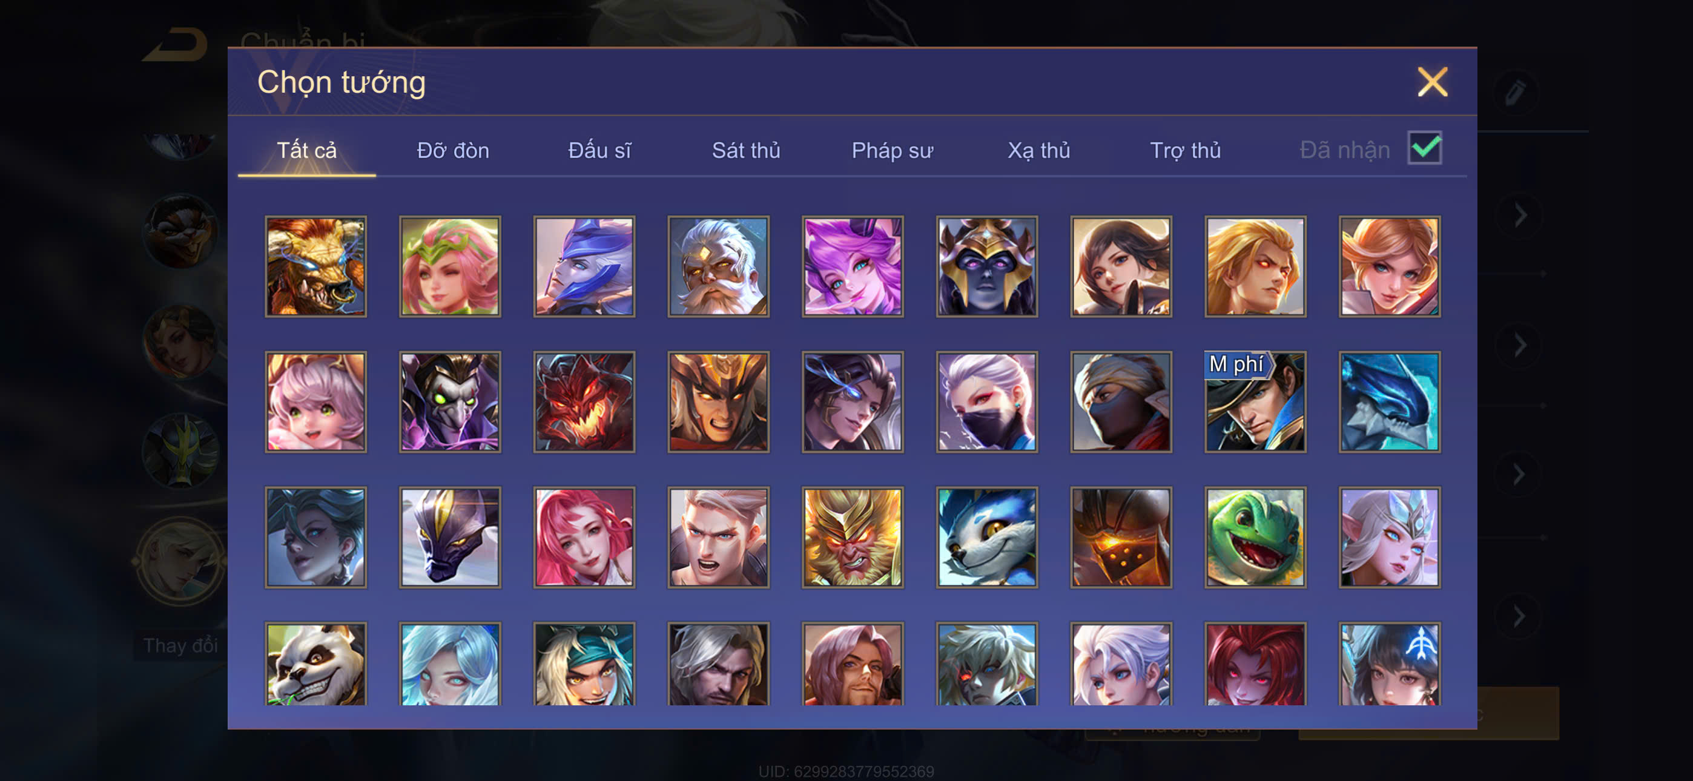The width and height of the screenshot is (1693, 781).
Task: Pick the blue wolf hero portrait
Action: 986,537
